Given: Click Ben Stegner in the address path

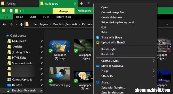Looking at the screenshot, I should (41, 24).
